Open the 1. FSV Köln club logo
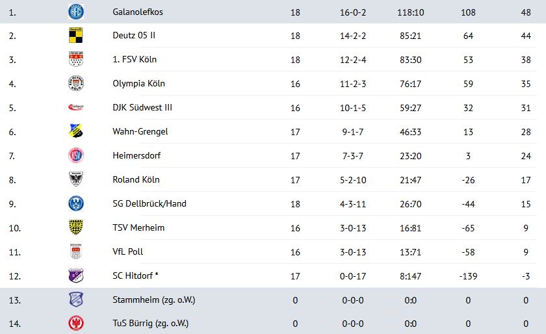The image size is (546, 334). point(76,60)
